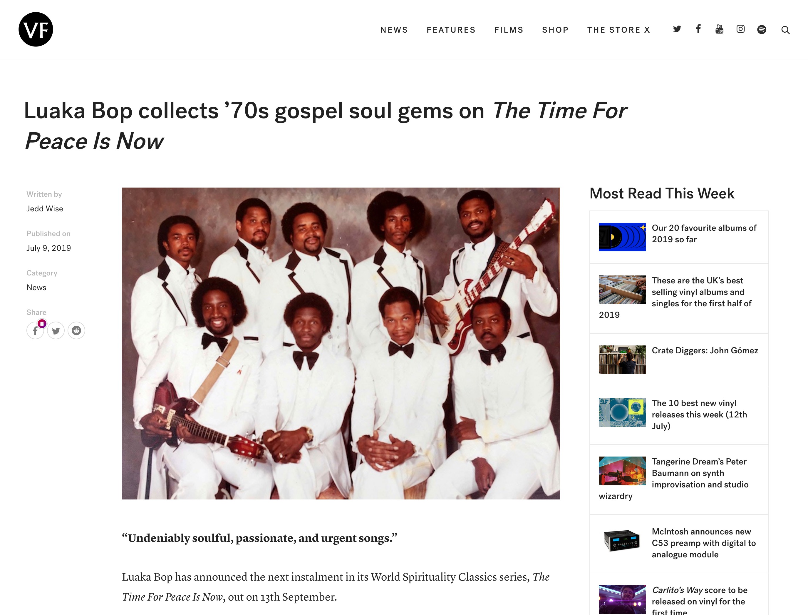
Task: Open the News category link
Action: tap(36, 288)
